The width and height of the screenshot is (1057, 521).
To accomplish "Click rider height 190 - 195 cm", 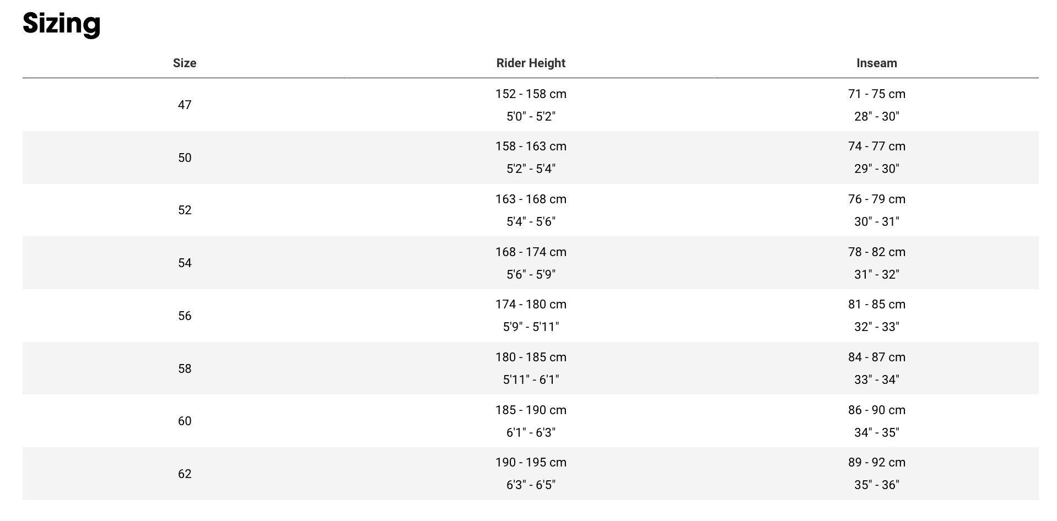I will coord(531,463).
